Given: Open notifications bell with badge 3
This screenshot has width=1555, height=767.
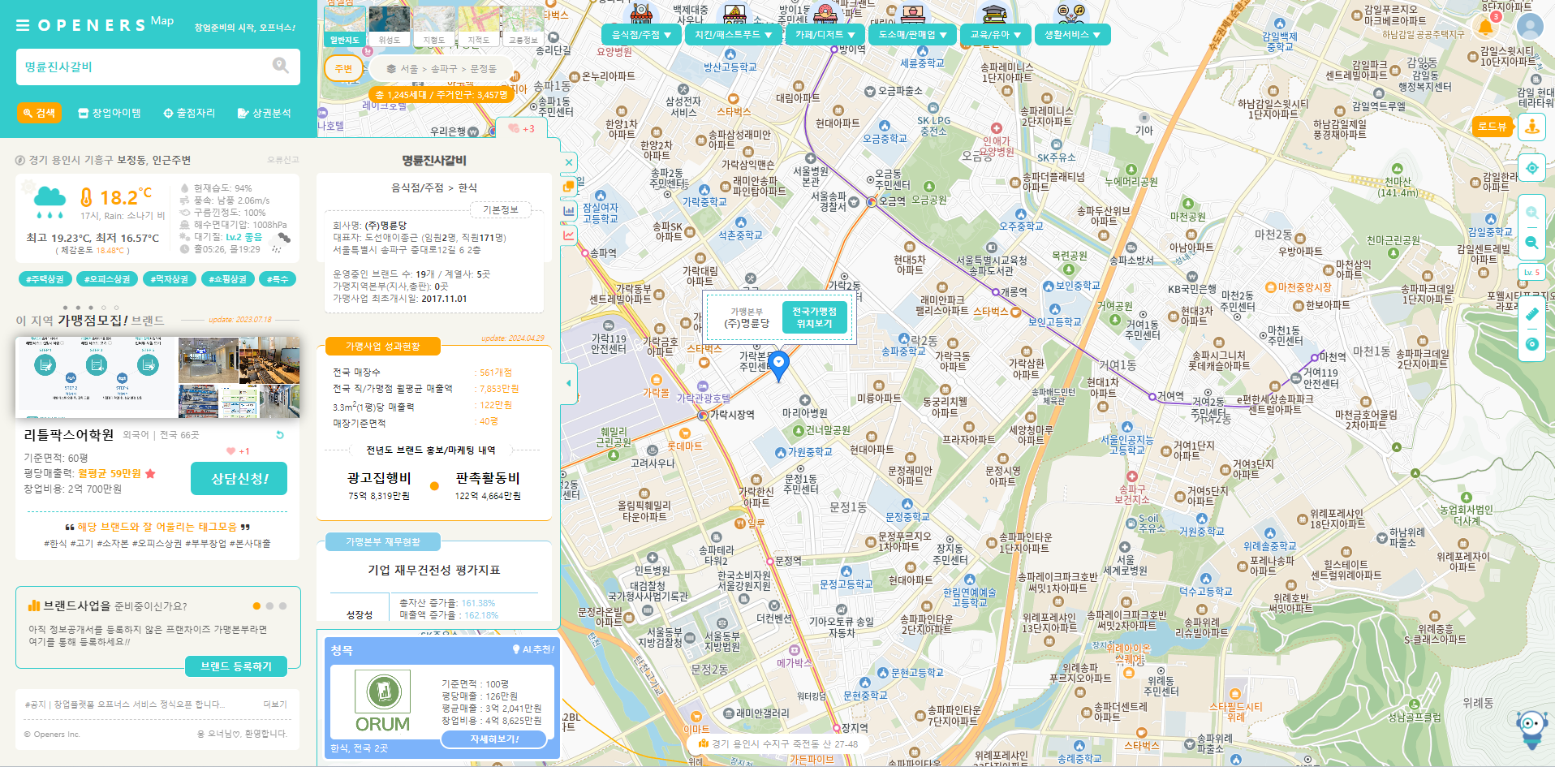Looking at the screenshot, I should point(1486,27).
